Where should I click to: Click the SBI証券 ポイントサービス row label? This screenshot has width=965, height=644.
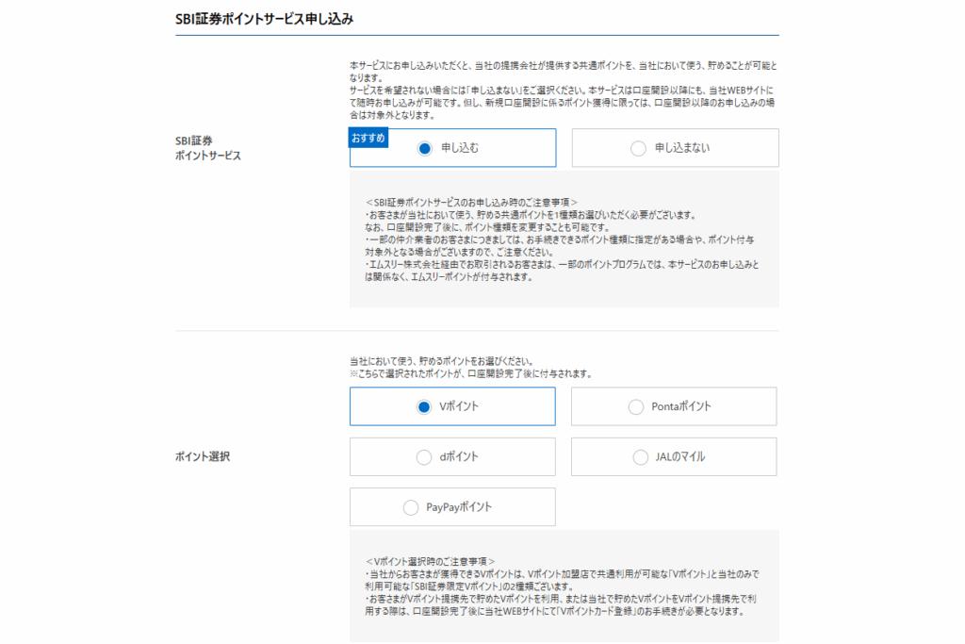point(208,148)
